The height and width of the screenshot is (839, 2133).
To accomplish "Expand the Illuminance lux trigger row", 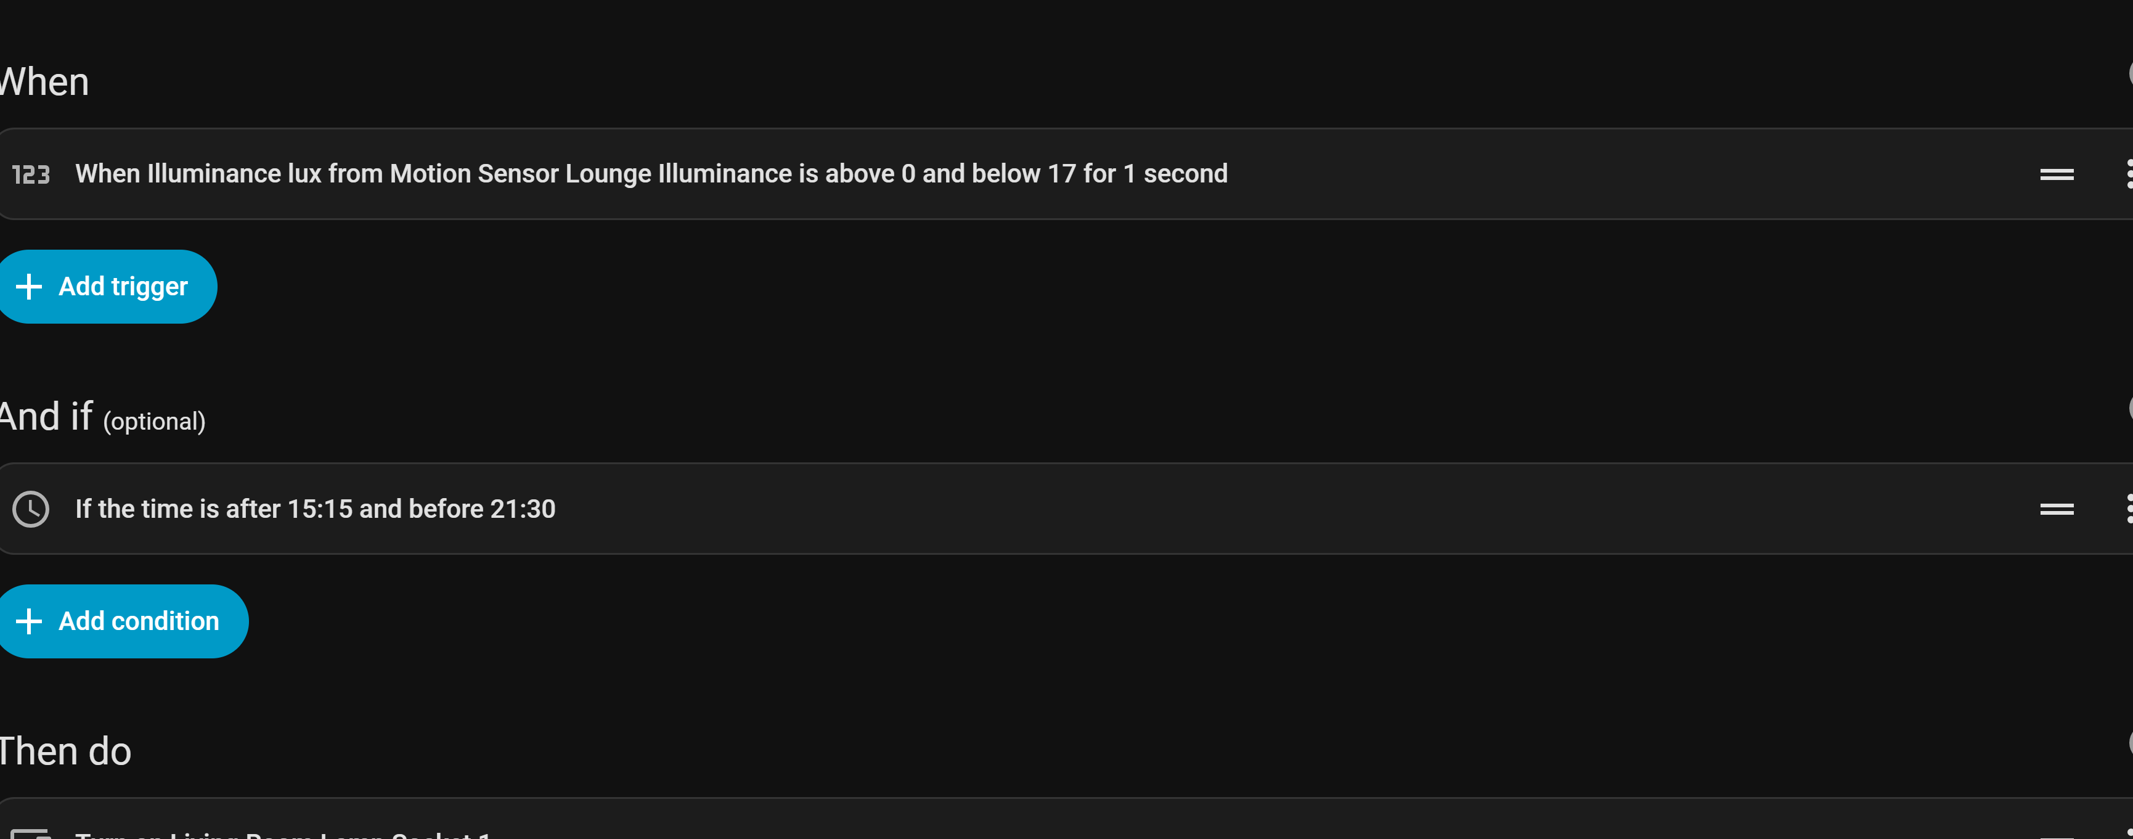I will click(x=651, y=174).
